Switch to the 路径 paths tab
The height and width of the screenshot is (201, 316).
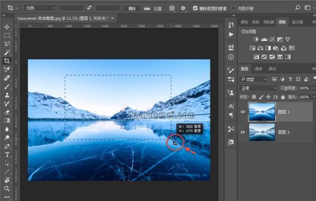click(272, 69)
